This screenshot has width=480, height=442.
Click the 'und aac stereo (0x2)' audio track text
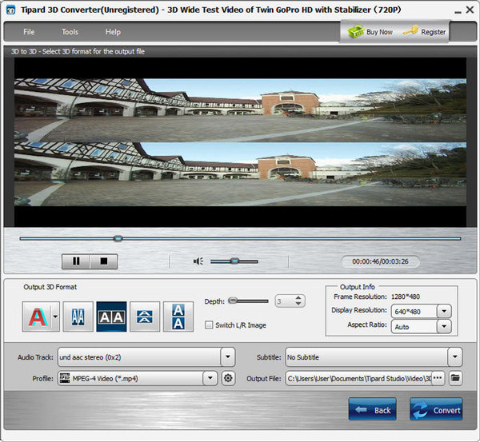pyautogui.click(x=90, y=357)
